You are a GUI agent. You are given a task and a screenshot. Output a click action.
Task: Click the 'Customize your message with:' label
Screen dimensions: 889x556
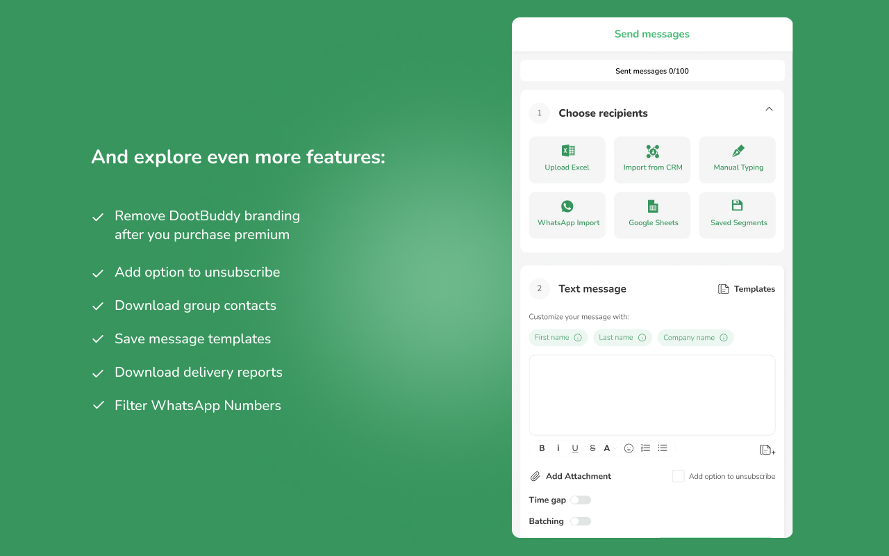click(579, 317)
